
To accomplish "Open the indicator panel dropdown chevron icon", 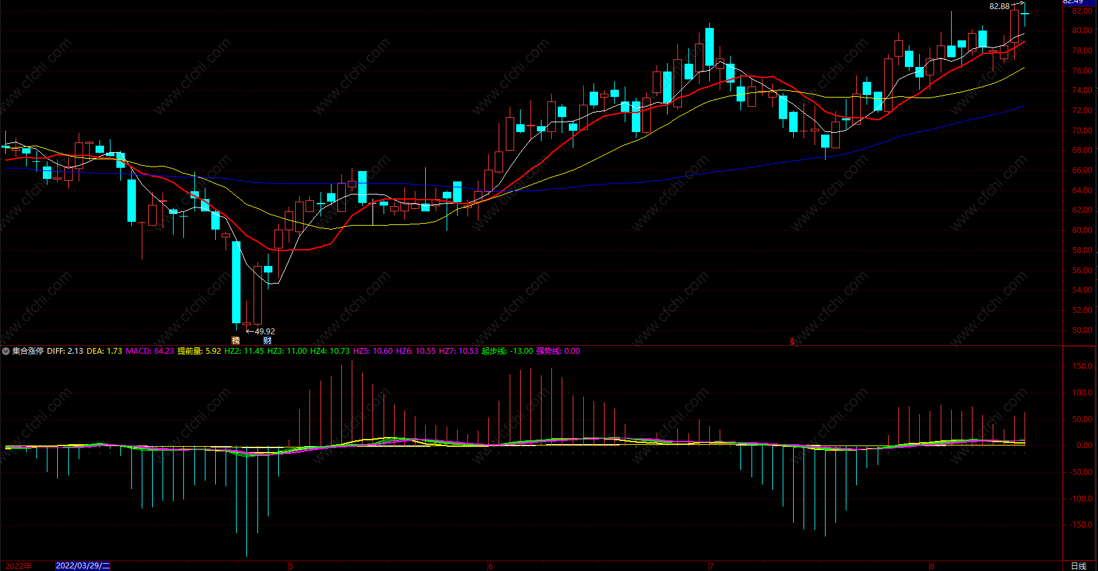I will (x=6, y=351).
